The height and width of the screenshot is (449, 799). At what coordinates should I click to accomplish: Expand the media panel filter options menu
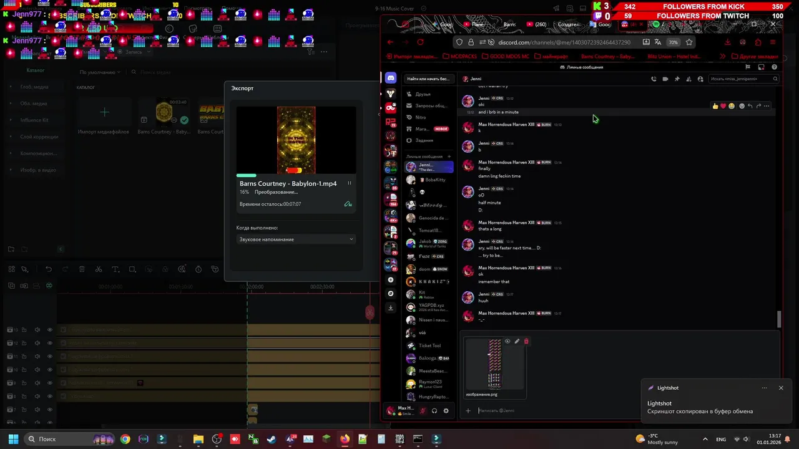311,52
